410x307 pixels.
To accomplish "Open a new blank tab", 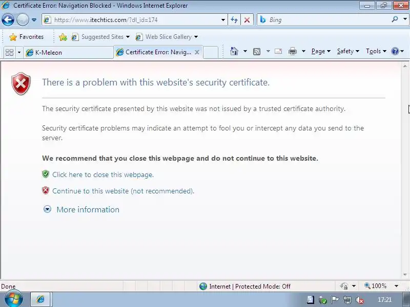I will tap(211, 53).
